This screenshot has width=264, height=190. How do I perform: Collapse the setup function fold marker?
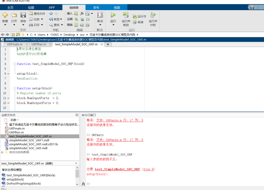tap(14, 88)
